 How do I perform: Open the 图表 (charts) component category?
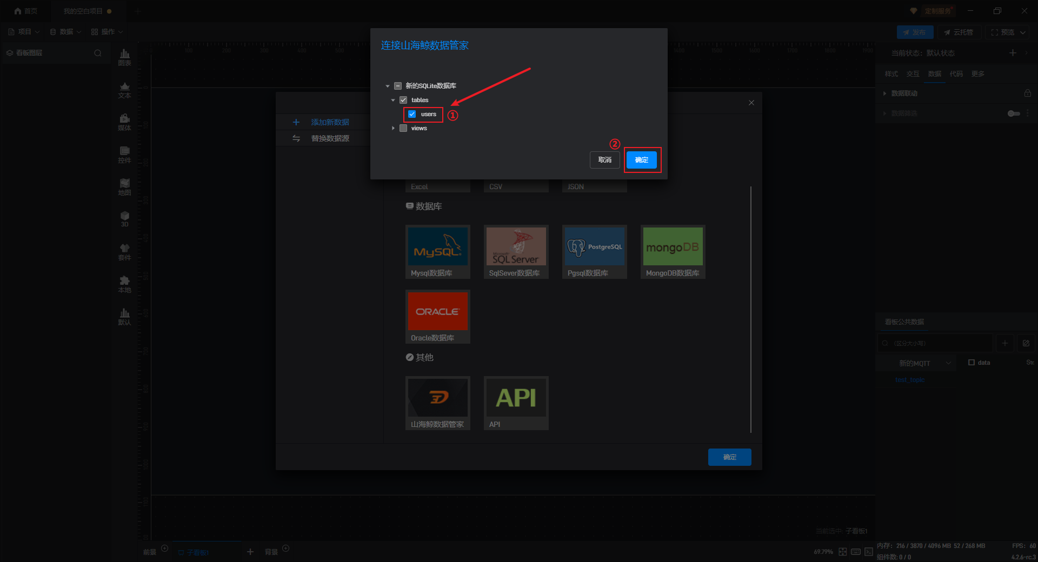point(124,57)
